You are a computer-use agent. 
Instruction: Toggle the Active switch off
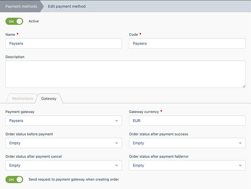tap(14, 21)
